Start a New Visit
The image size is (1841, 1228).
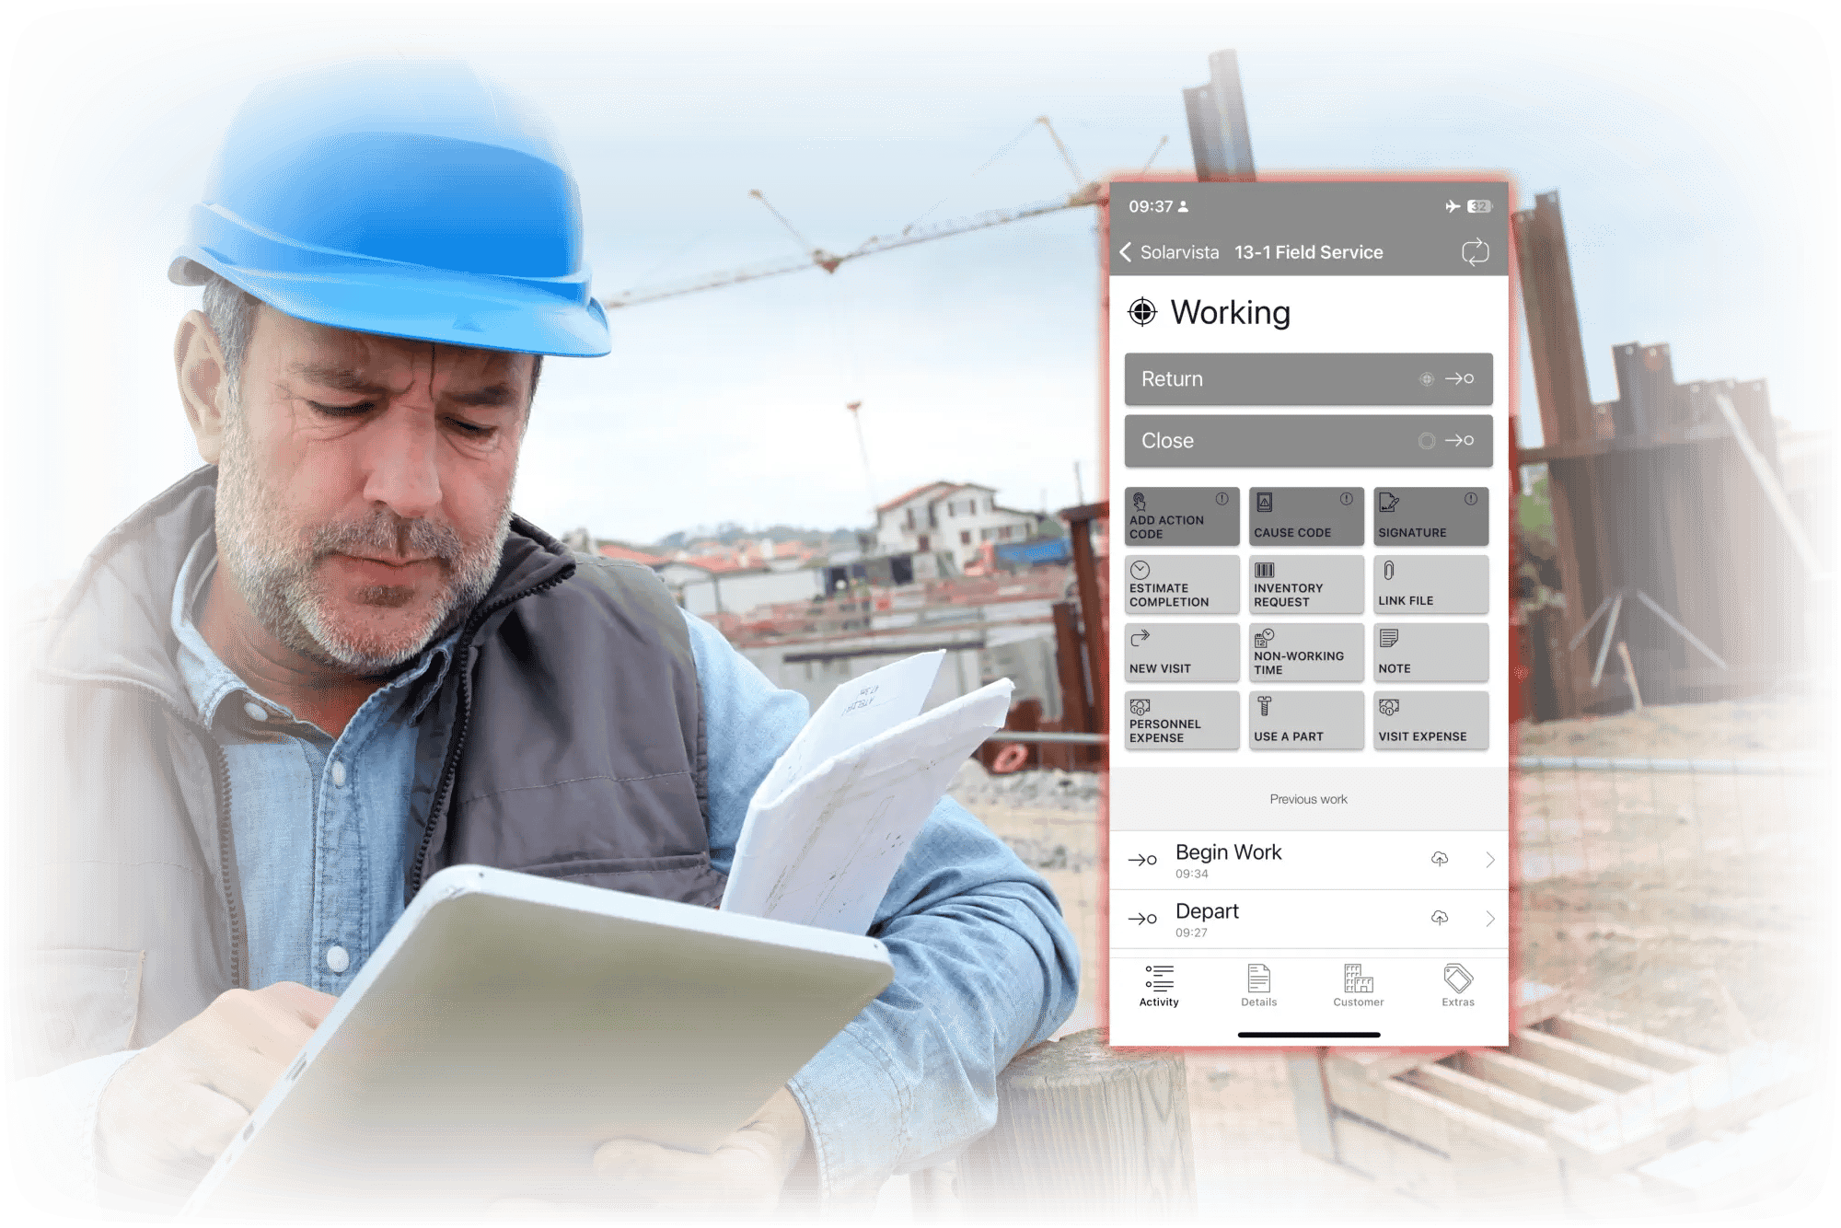point(1181,652)
